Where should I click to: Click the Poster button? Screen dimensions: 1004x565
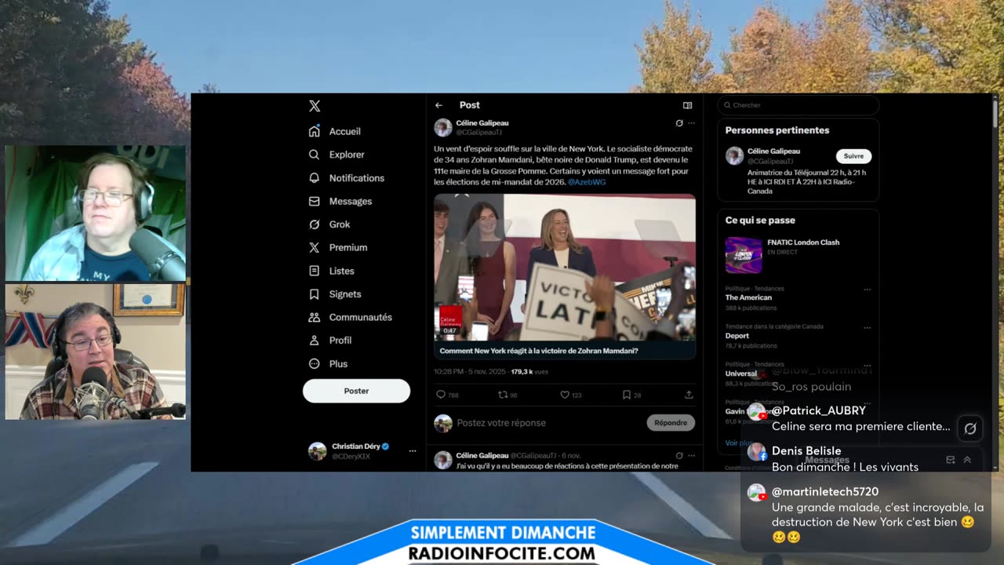(x=356, y=391)
